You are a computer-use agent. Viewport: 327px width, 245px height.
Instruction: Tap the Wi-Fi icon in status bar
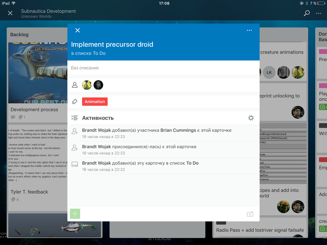coord(13,3)
